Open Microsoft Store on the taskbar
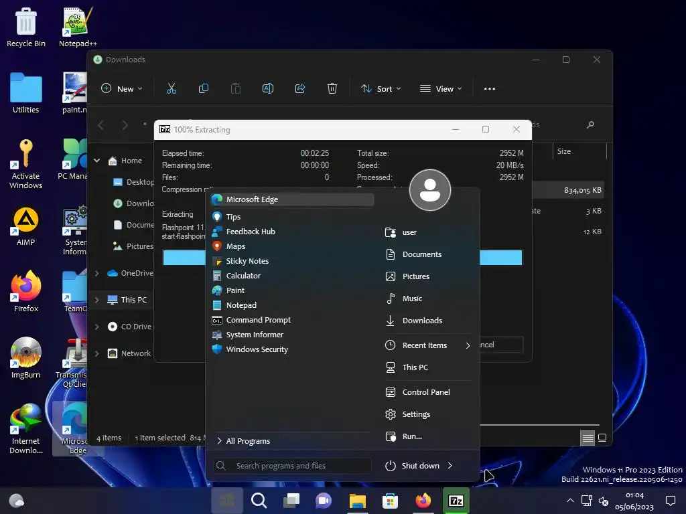Viewport: 686px width, 514px height. tap(391, 501)
